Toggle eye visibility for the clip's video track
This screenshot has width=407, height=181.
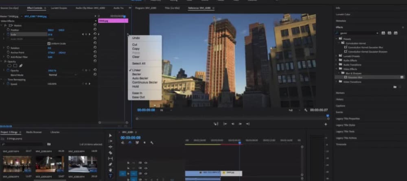[146, 174]
